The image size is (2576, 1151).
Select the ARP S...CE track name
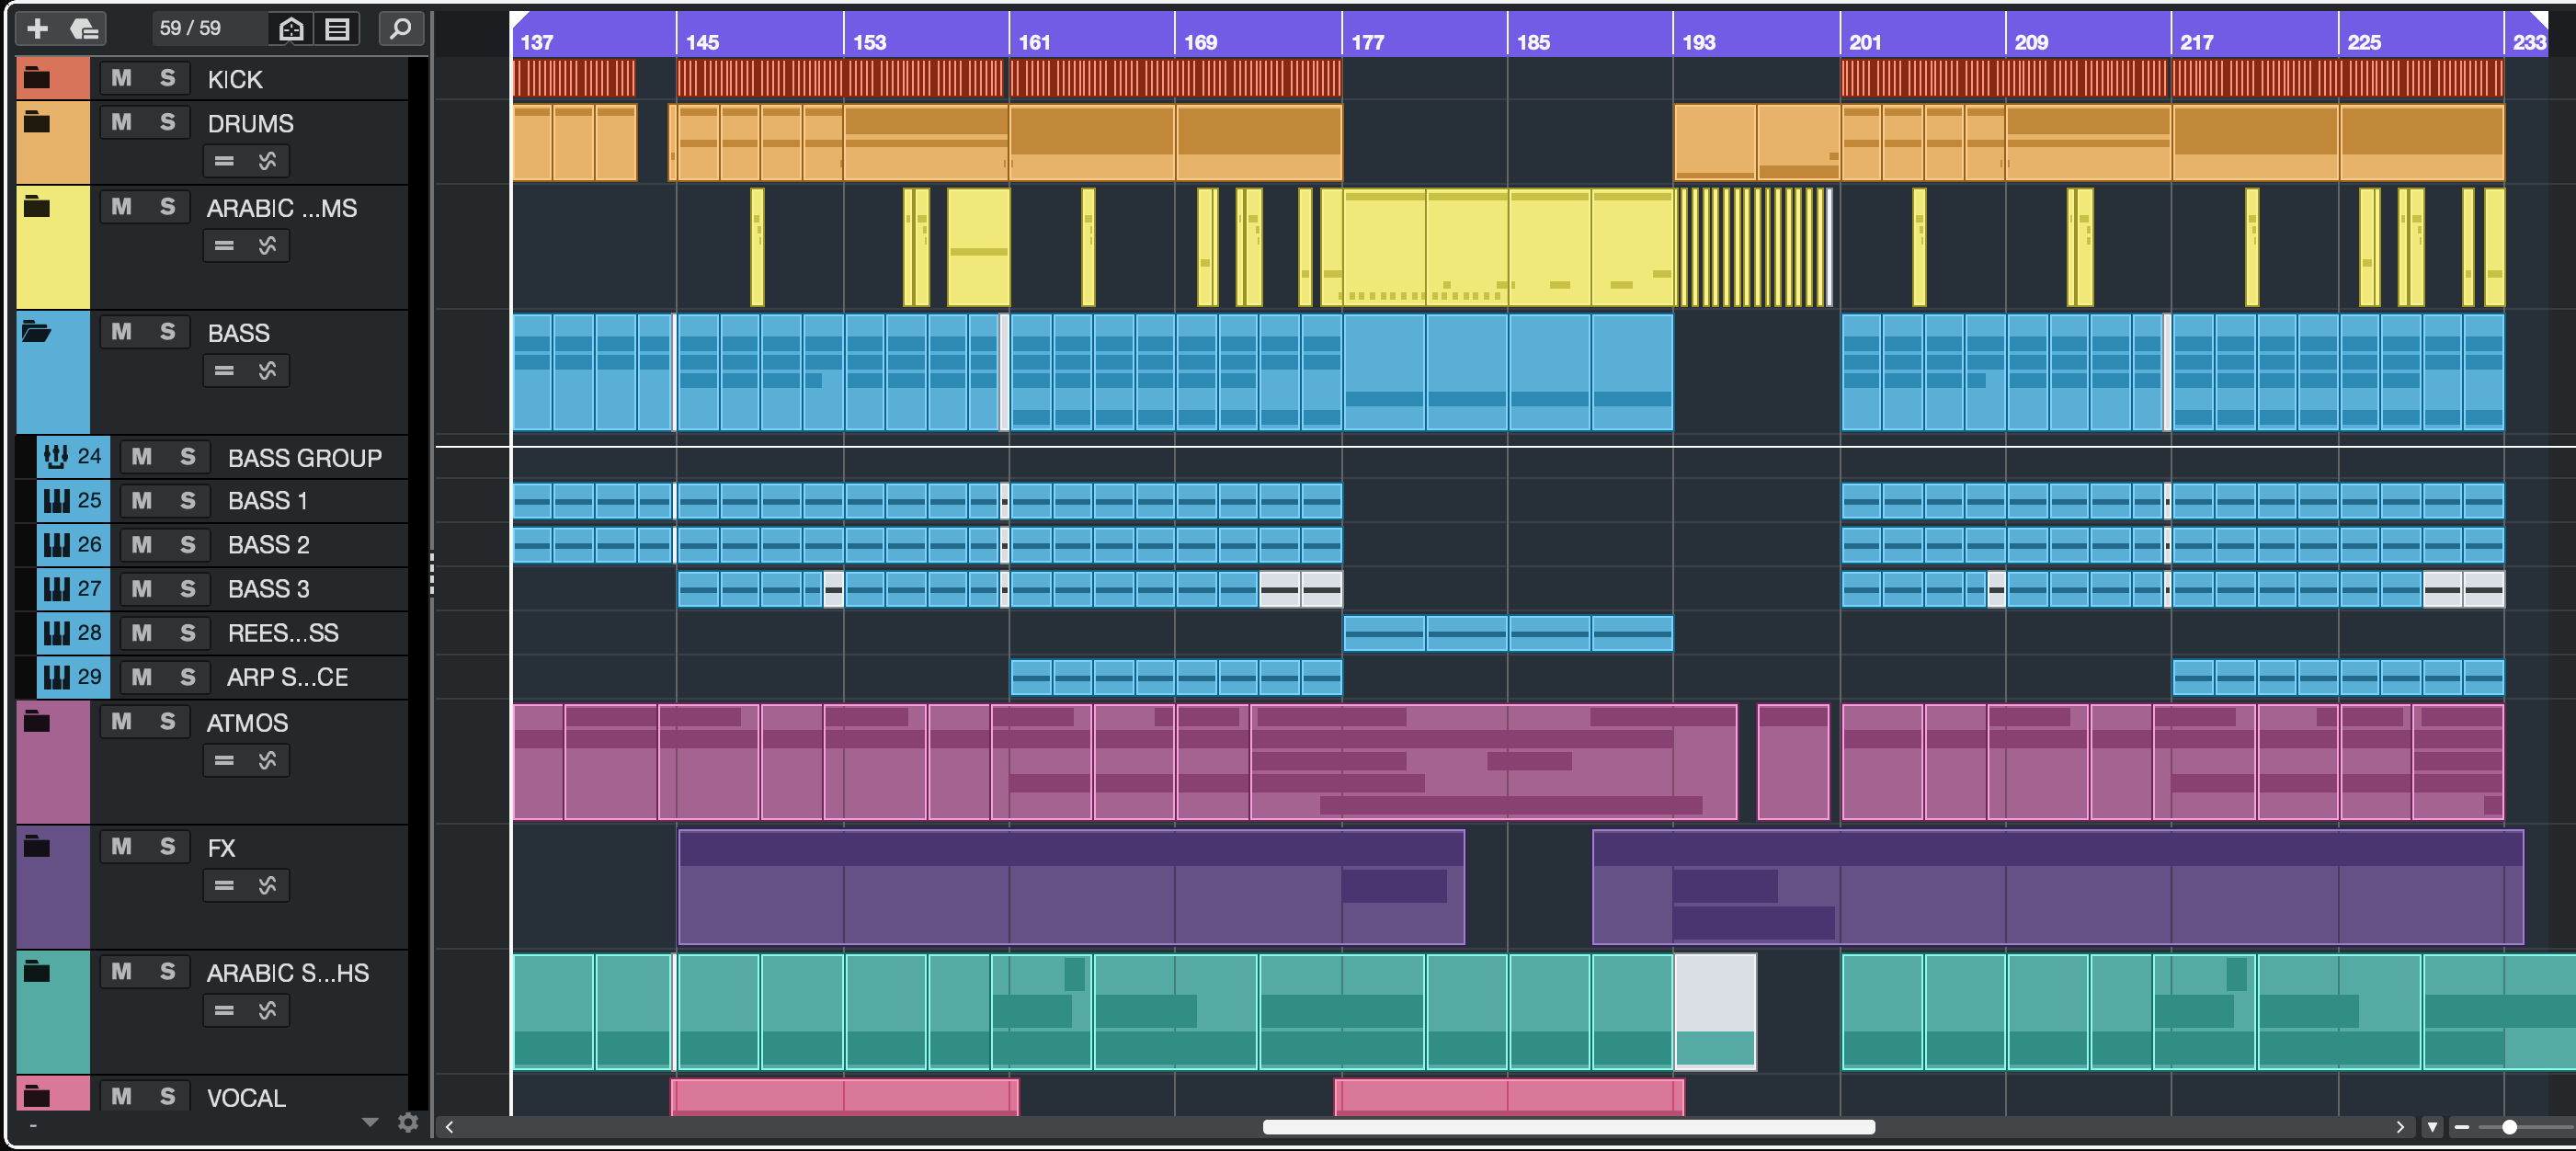(x=288, y=677)
